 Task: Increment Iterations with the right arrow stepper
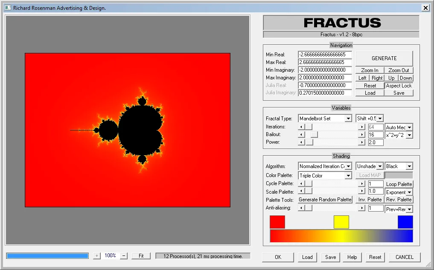[361, 127]
